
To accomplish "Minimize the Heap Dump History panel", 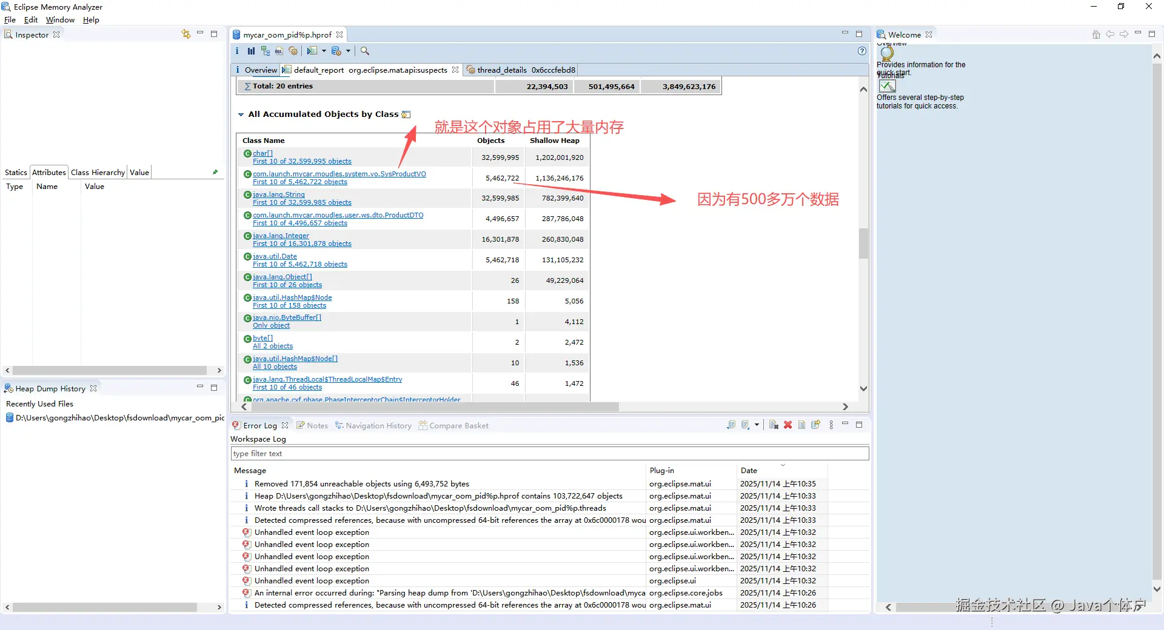I will pyautogui.click(x=199, y=387).
